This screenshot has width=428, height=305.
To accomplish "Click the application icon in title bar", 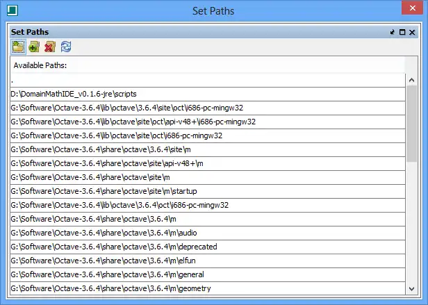I will (x=13, y=10).
